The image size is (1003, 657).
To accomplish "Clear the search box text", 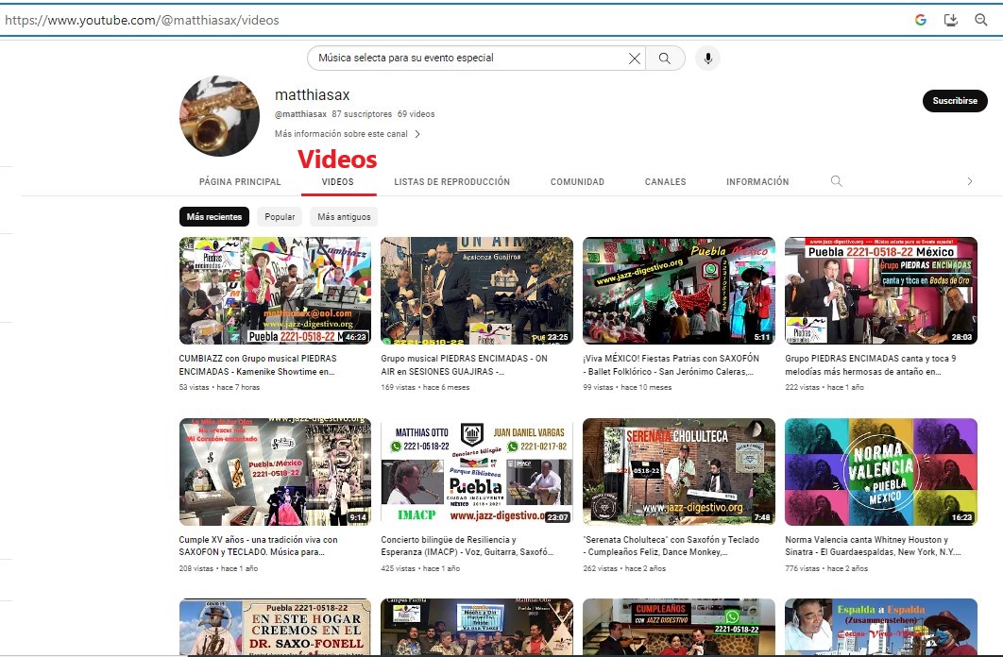I will coord(635,59).
